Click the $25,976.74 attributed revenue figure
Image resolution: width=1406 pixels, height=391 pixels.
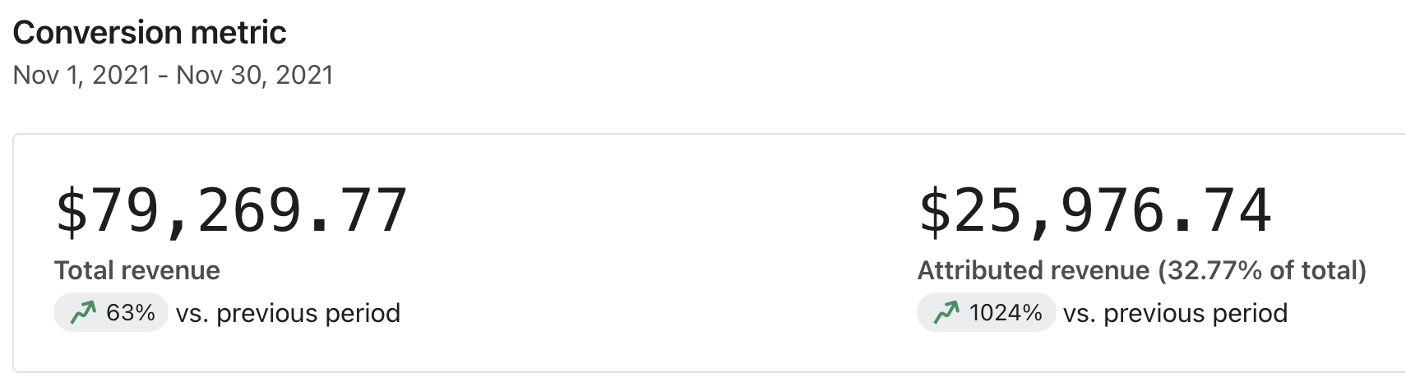coord(1095,211)
